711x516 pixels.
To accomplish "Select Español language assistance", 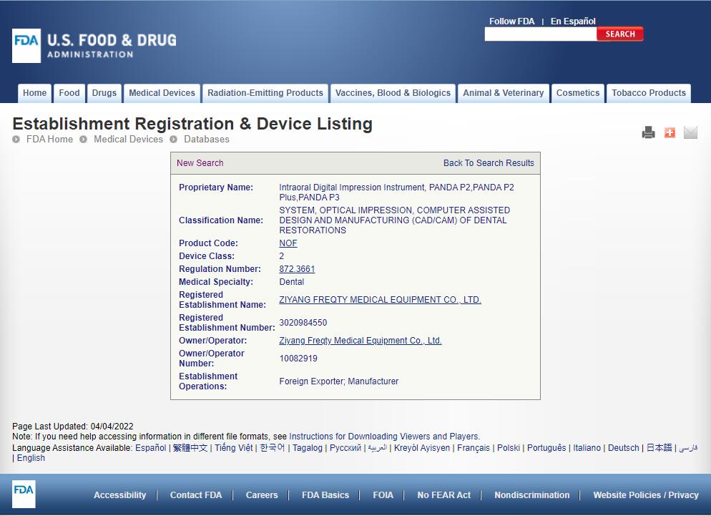I will pos(150,448).
